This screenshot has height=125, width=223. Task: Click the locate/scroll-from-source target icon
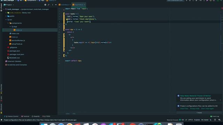pyautogui.click(x=45, y=5)
